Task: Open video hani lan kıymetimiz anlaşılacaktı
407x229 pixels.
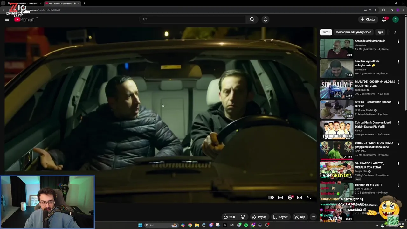Action: coord(367,63)
